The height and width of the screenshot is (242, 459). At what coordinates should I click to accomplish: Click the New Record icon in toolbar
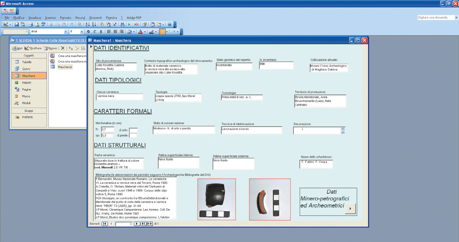(x=130, y=24)
